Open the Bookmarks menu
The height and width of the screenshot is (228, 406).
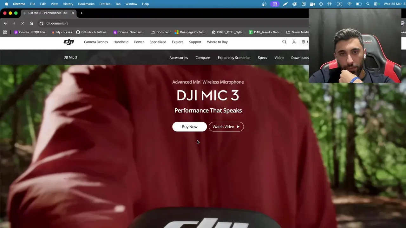tap(86, 4)
